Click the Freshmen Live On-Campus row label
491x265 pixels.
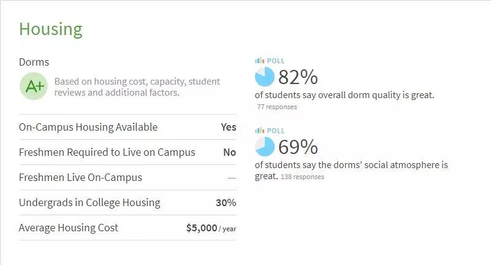point(80,177)
